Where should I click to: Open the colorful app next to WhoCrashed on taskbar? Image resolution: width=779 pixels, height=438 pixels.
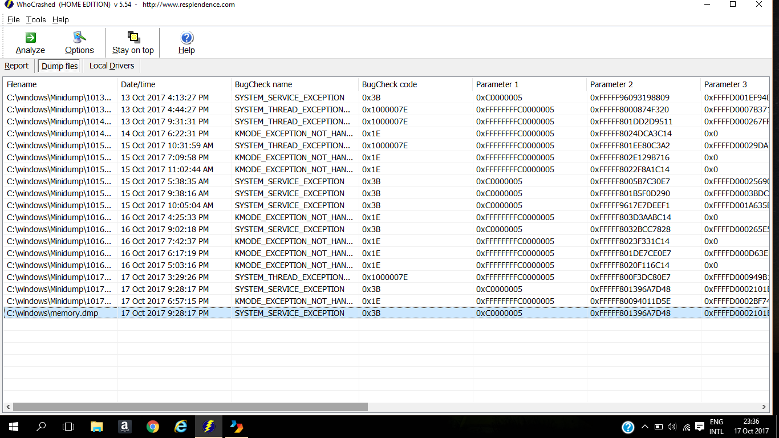(x=236, y=427)
